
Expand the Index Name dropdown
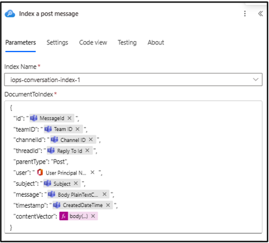256,79
